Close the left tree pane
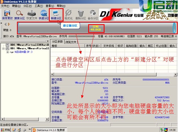 [48, 41]
